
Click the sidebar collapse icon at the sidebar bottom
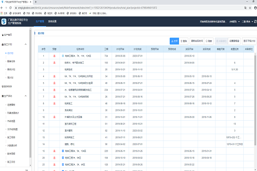pos(27,170)
